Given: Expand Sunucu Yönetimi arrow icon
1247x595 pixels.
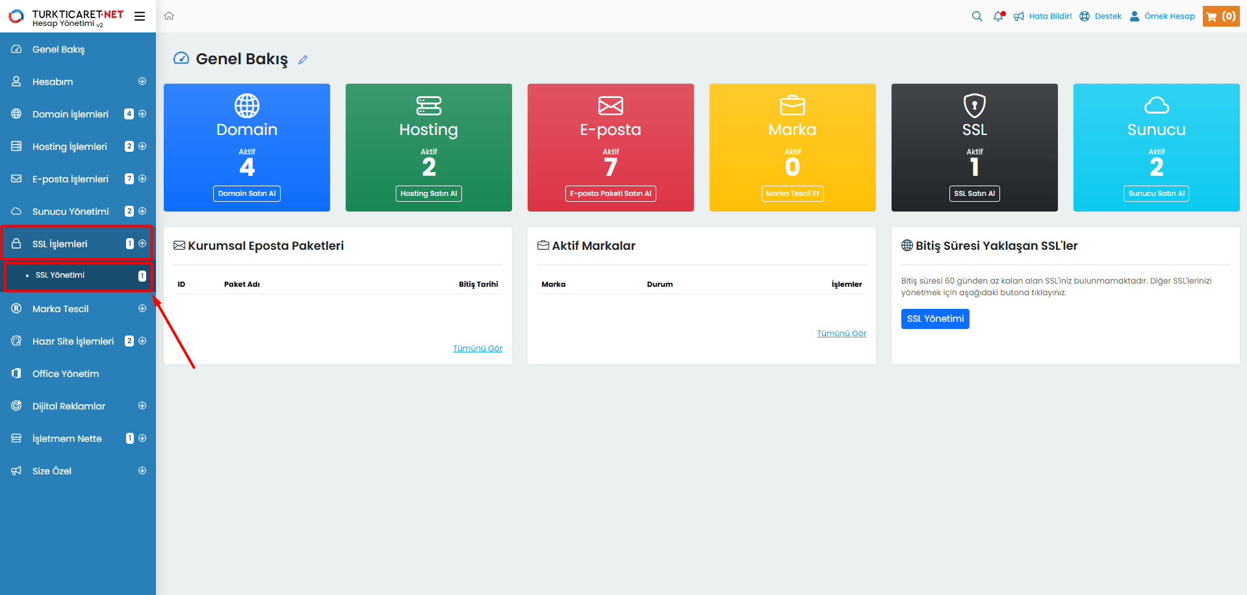Looking at the screenshot, I should 142,211.
